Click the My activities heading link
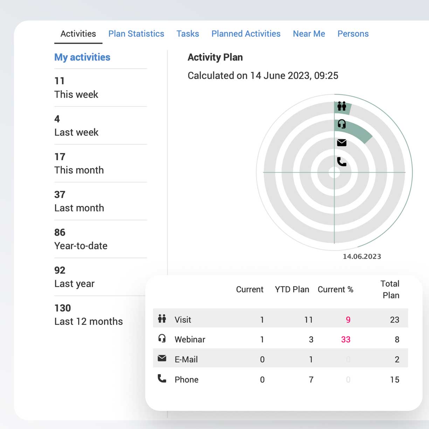429x429 pixels. click(82, 57)
